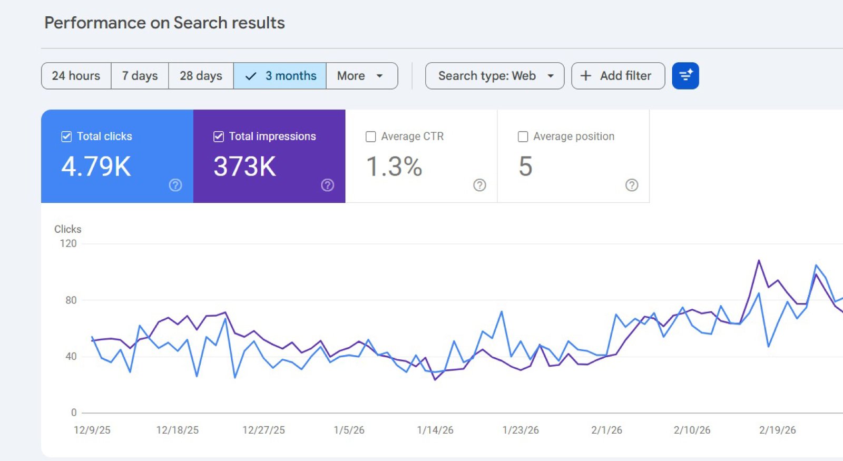Uncheck the Total impressions checkbox
The width and height of the screenshot is (843, 461).
click(219, 136)
